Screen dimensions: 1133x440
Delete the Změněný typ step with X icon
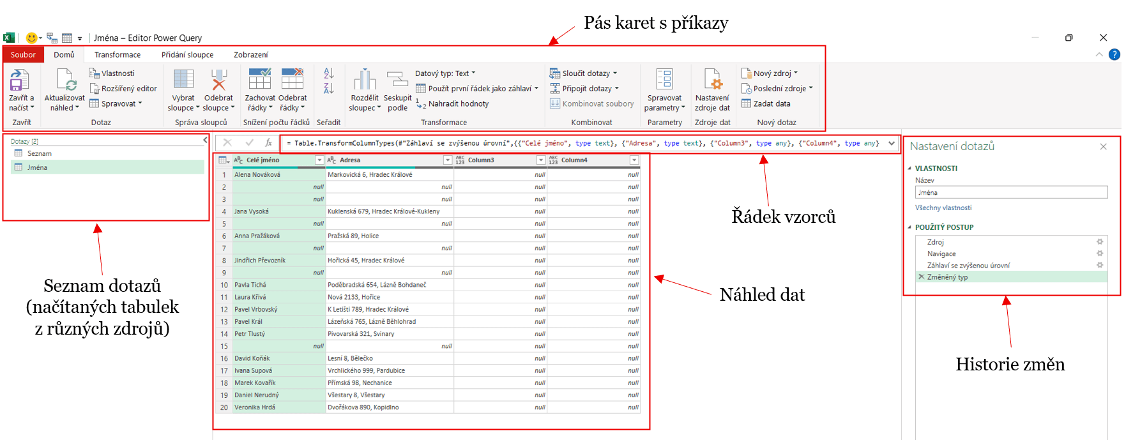(x=921, y=277)
